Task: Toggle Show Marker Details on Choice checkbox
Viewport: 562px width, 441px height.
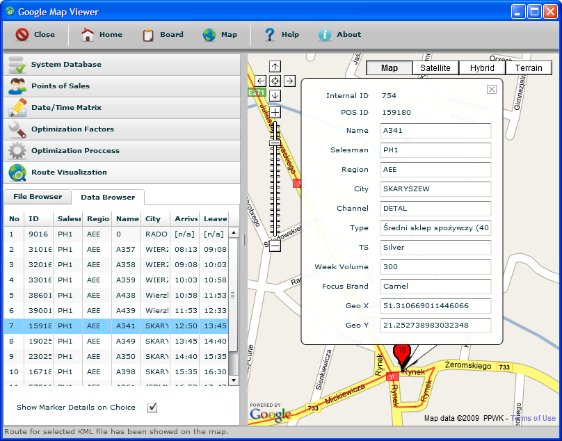Action: tap(152, 408)
